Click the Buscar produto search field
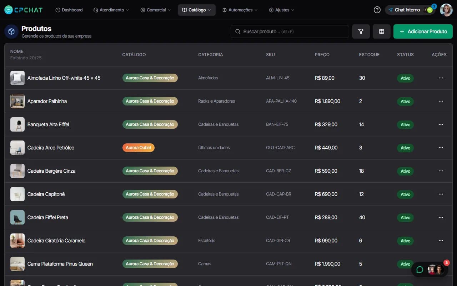 (x=290, y=31)
